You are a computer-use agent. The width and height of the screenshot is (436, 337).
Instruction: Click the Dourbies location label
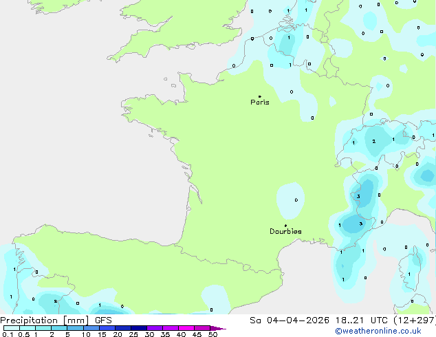tap(285, 231)
